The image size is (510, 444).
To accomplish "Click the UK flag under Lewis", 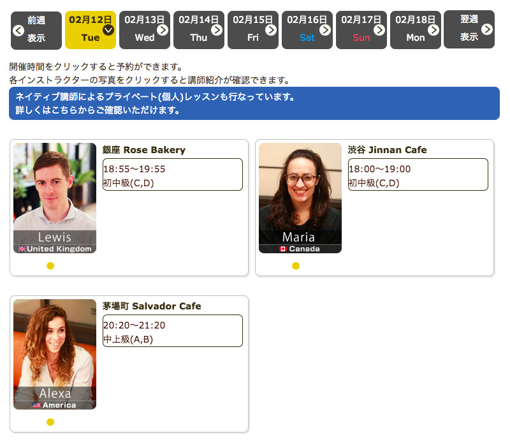I will coord(22,249).
